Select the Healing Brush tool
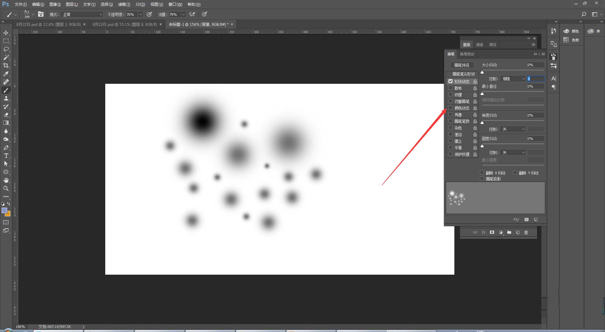The height and width of the screenshot is (332, 605). tap(6, 82)
